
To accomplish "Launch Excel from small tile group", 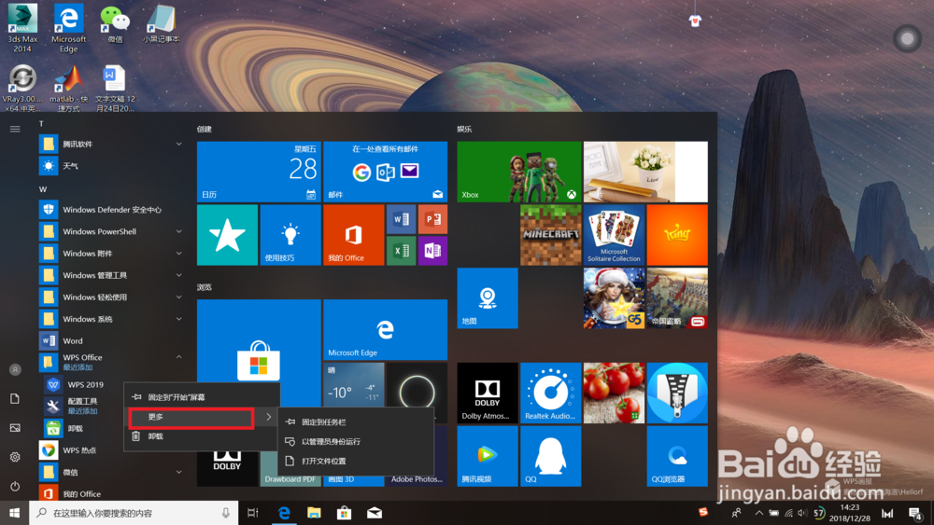I will (x=401, y=250).
